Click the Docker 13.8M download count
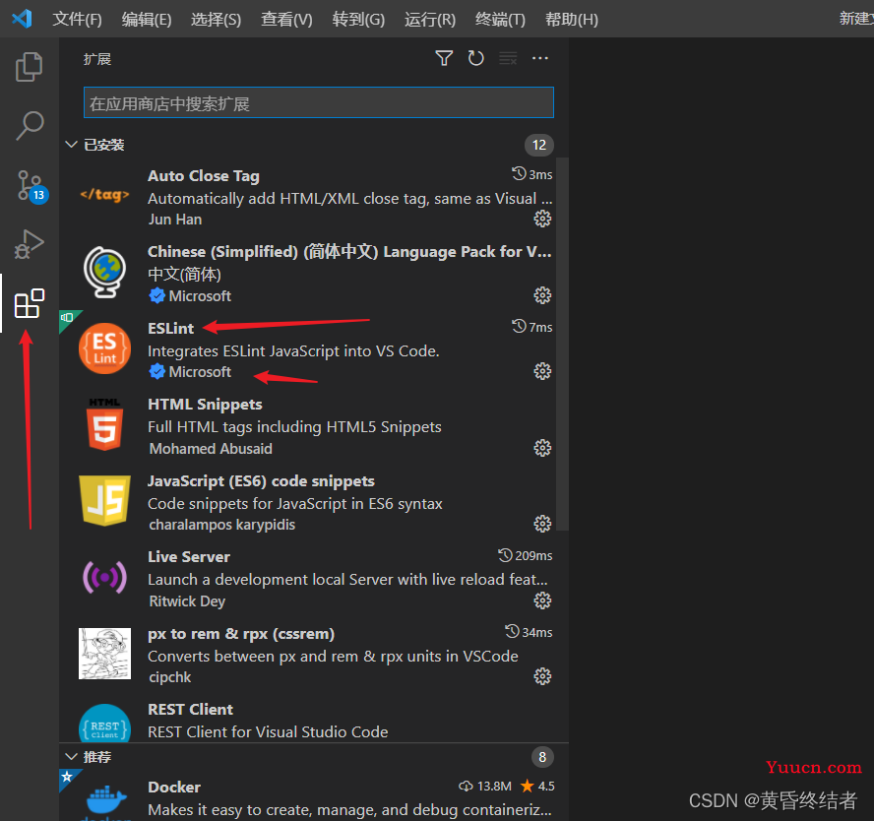The width and height of the screenshot is (874, 821). point(485,786)
